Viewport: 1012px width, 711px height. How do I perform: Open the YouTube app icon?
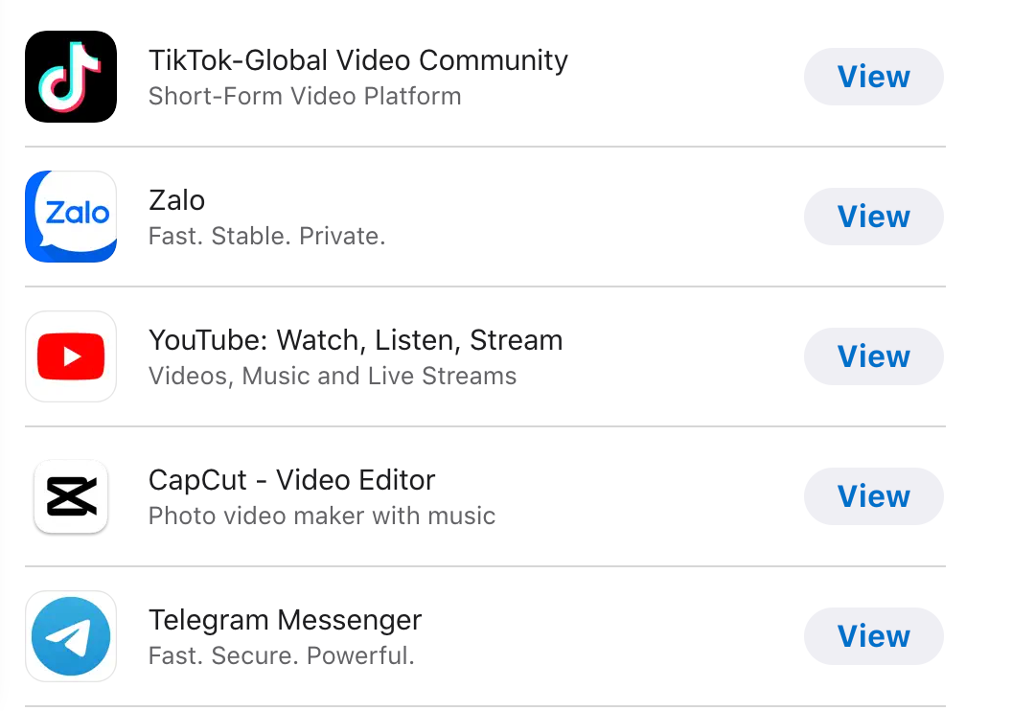point(71,356)
